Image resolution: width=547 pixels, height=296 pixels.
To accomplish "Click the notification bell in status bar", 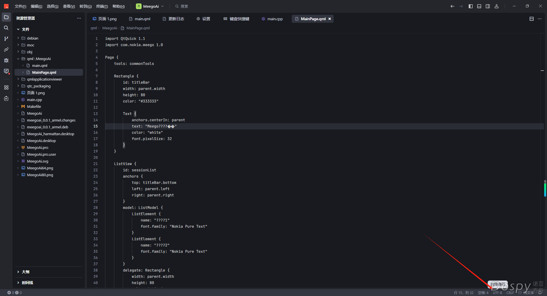I will [540, 293].
